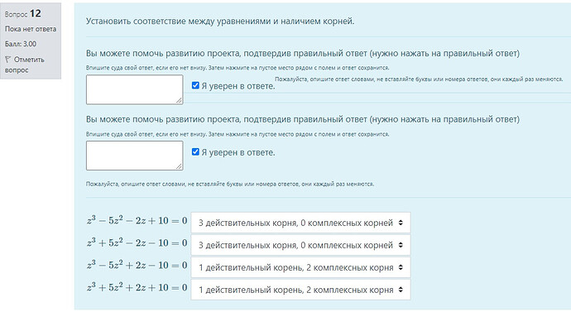Open dropdown for z³ + 5z² − 2z − 10 = 0

tap(300, 245)
